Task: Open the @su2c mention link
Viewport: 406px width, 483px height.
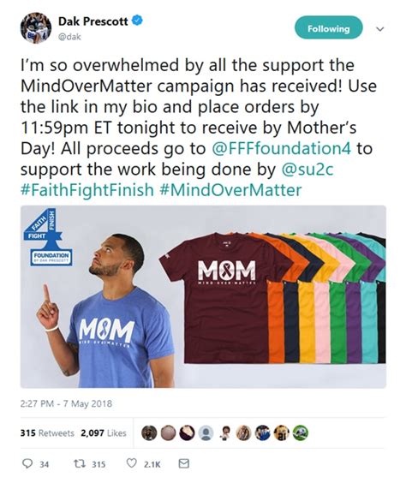Action: [307, 169]
